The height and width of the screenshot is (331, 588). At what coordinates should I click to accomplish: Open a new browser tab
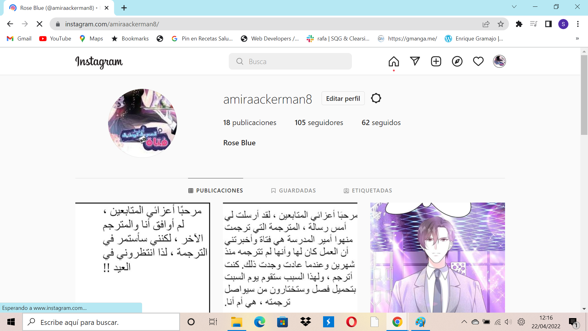[124, 8]
